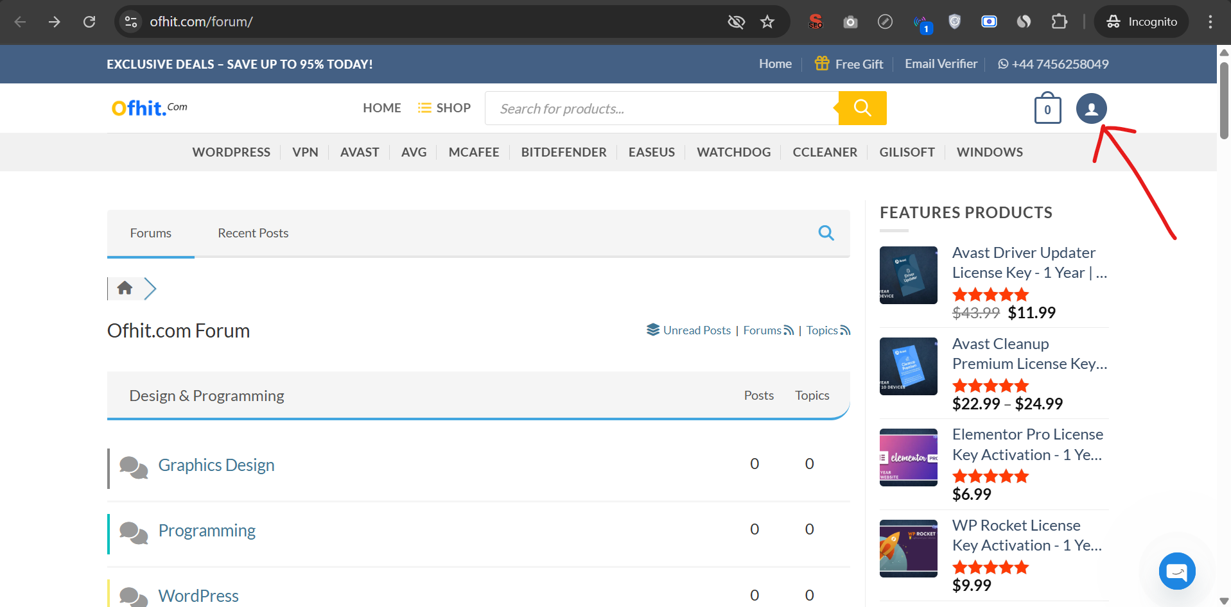The image size is (1231, 607).
Task: View site information in address bar
Action: click(131, 22)
